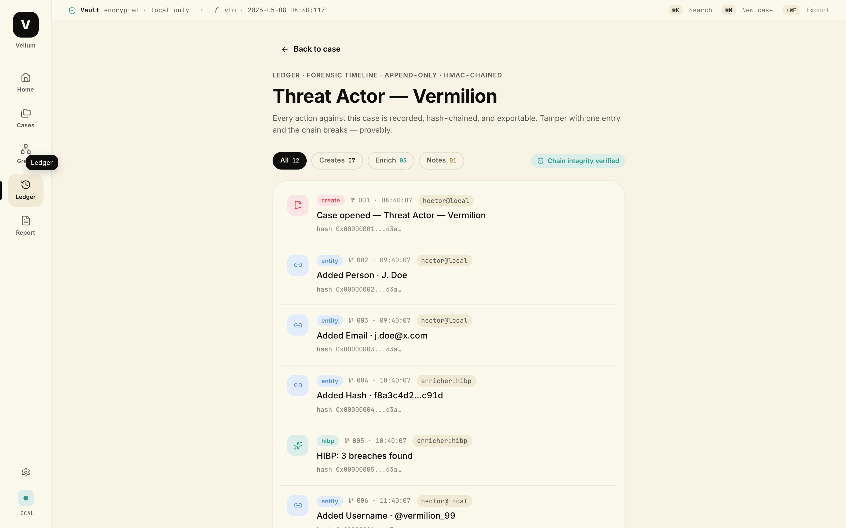The width and height of the screenshot is (846, 528).
Task: Click the link icon for Added Hash entry
Action: pos(298,385)
